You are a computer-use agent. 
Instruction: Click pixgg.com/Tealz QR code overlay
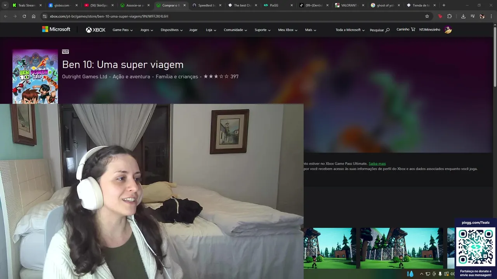[476, 246]
